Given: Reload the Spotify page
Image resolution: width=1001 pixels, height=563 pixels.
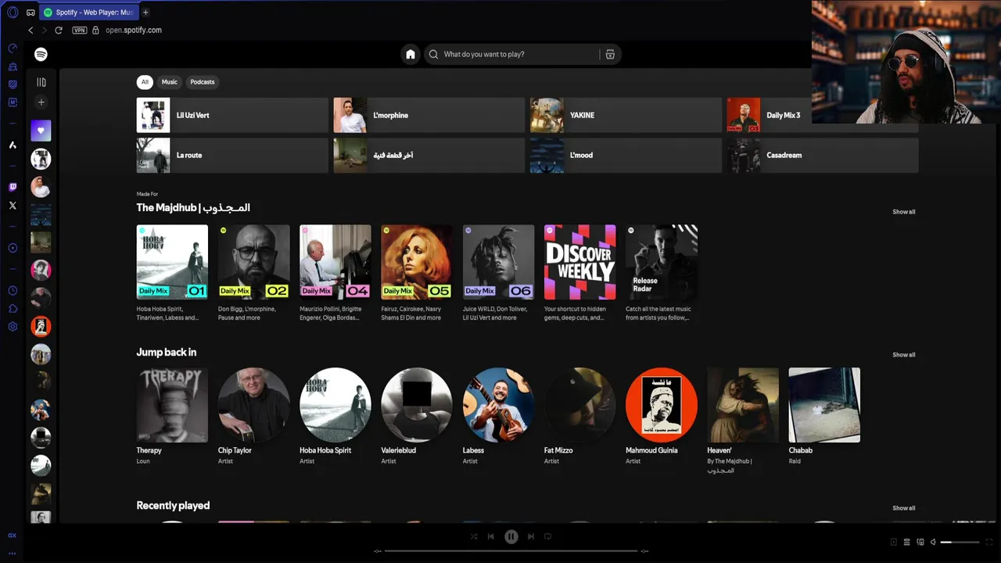Looking at the screenshot, I should (59, 30).
